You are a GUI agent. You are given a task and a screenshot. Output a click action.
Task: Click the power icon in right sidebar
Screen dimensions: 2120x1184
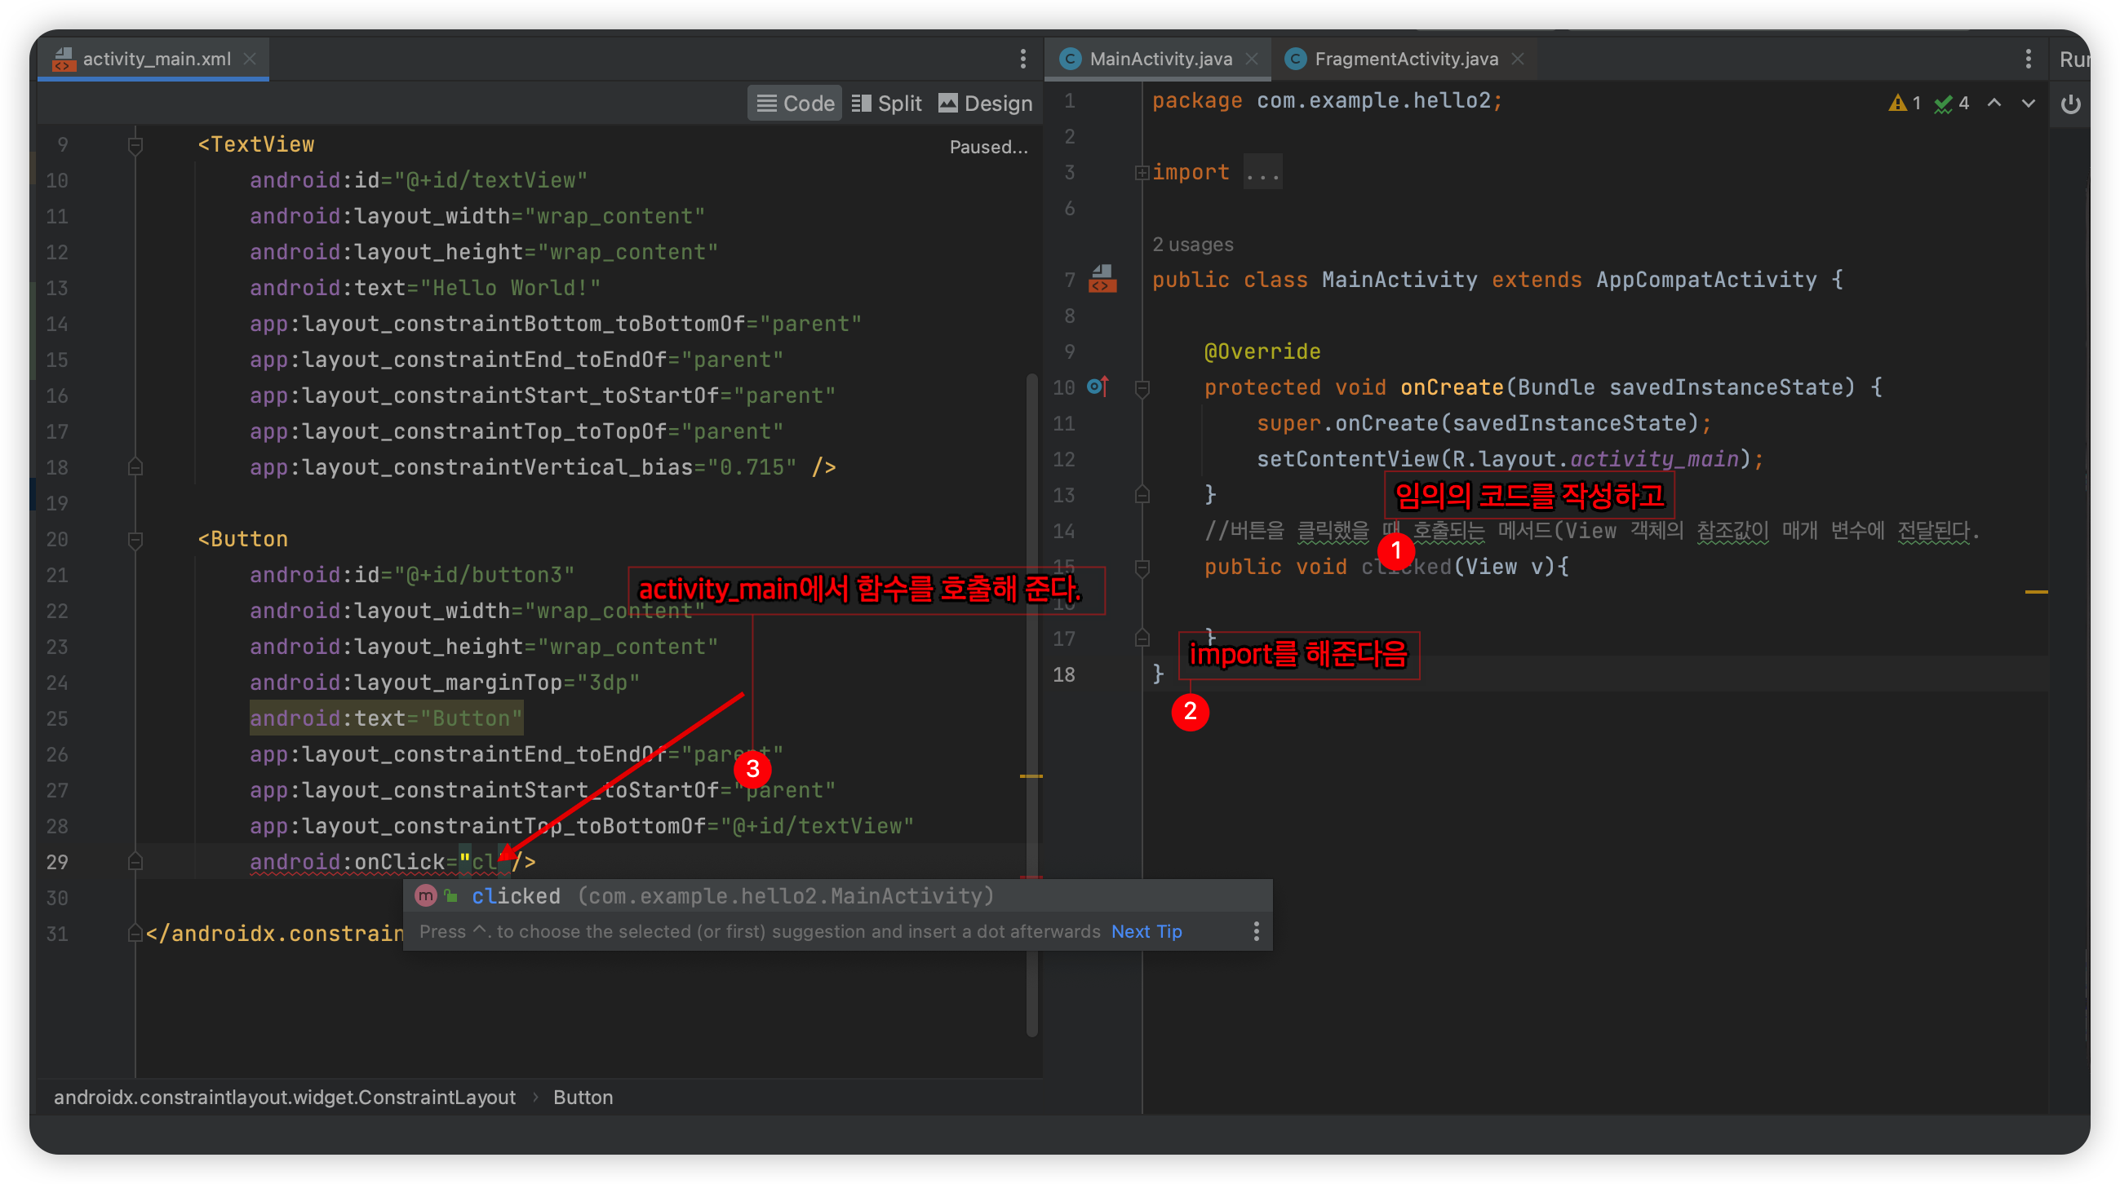[x=2070, y=104]
